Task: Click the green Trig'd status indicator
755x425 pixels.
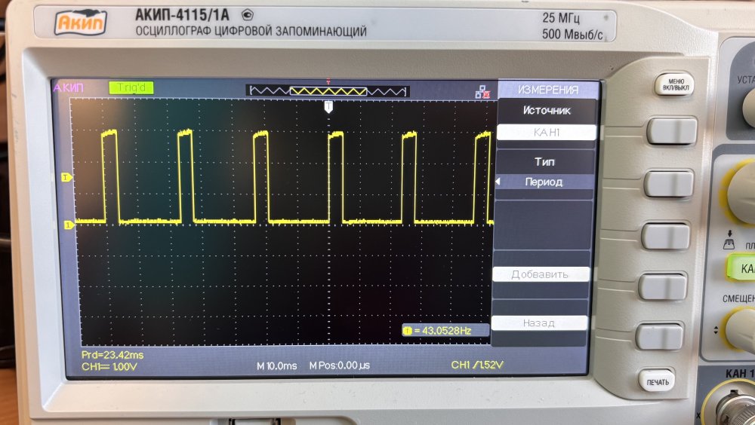Action: point(131,88)
